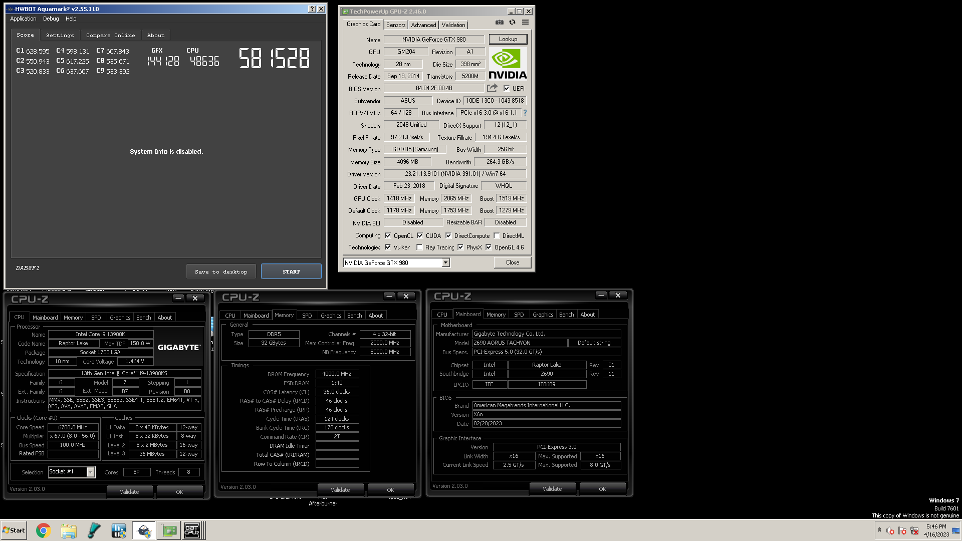
Task: Open Windows Explorer from the taskbar
Action: click(69, 530)
